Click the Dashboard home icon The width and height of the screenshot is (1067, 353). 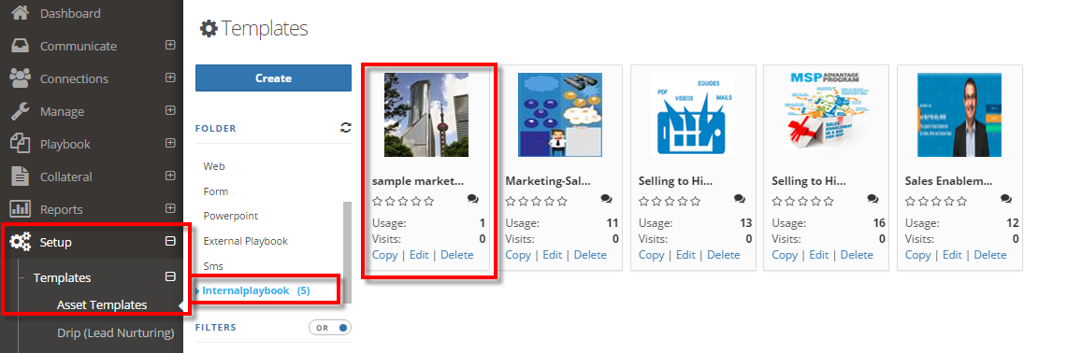pyautogui.click(x=21, y=12)
